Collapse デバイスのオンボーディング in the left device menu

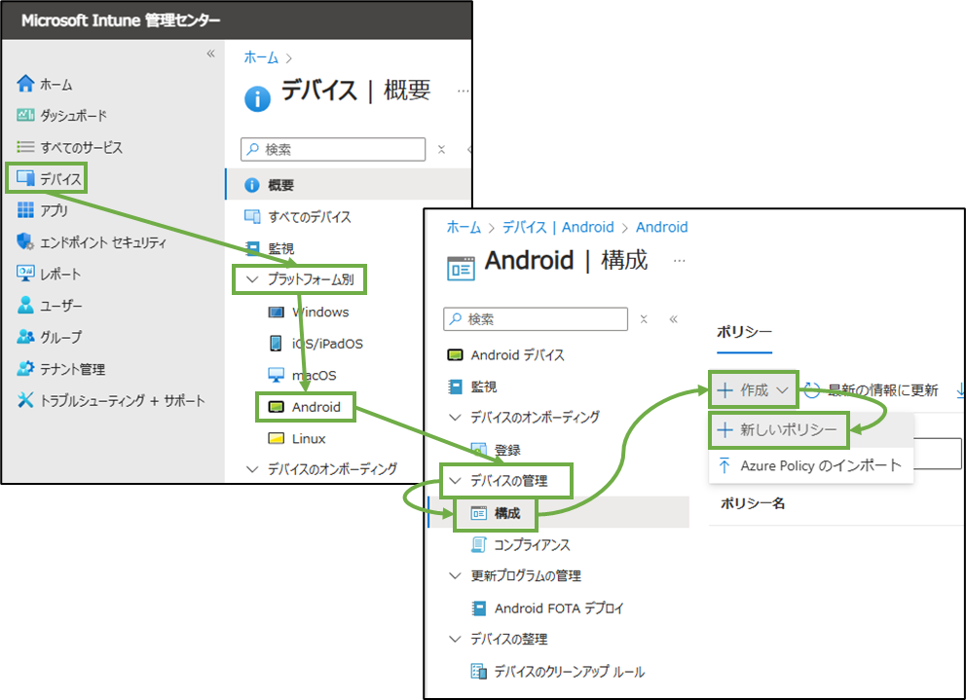[x=252, y=469]
